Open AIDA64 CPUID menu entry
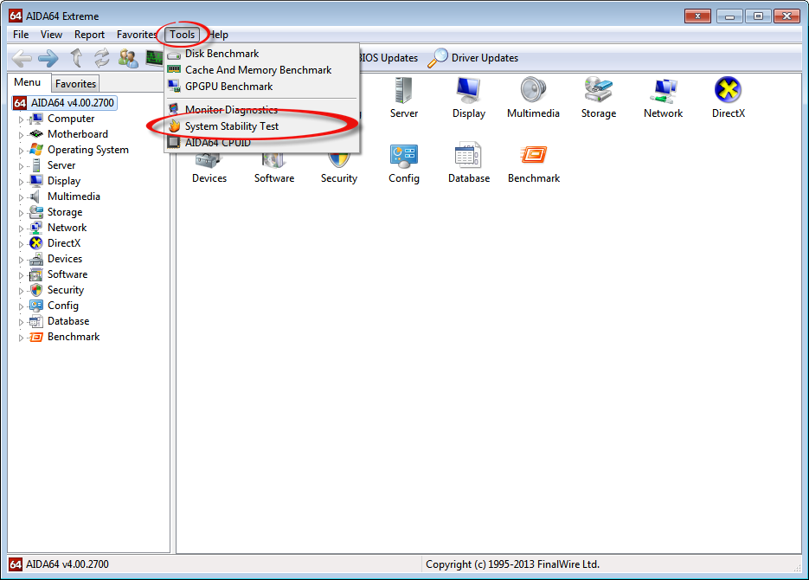Viewport: 809px width, 580px height. coord(218,143)
